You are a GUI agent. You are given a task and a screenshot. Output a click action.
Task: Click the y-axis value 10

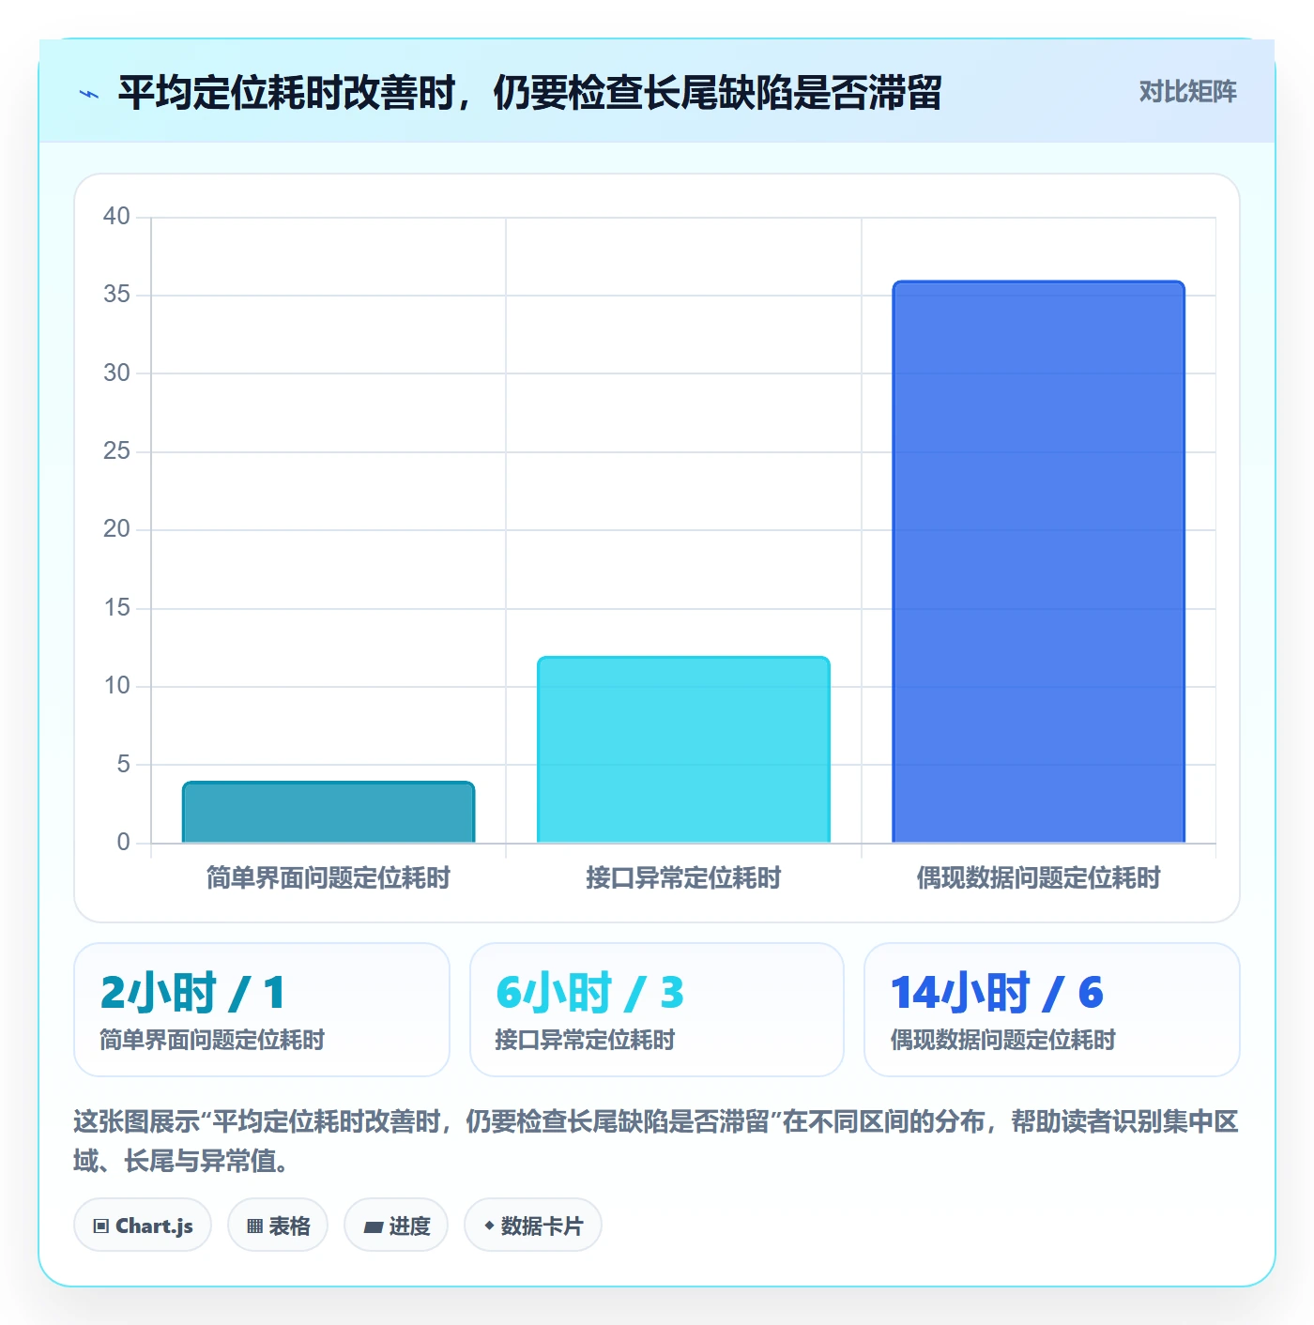click(x=117, y=686)
